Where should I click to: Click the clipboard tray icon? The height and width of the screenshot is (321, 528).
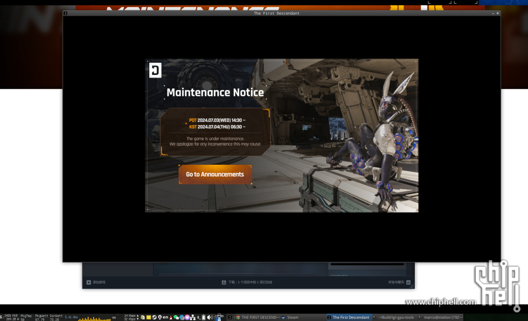click(x=143, y=317)
